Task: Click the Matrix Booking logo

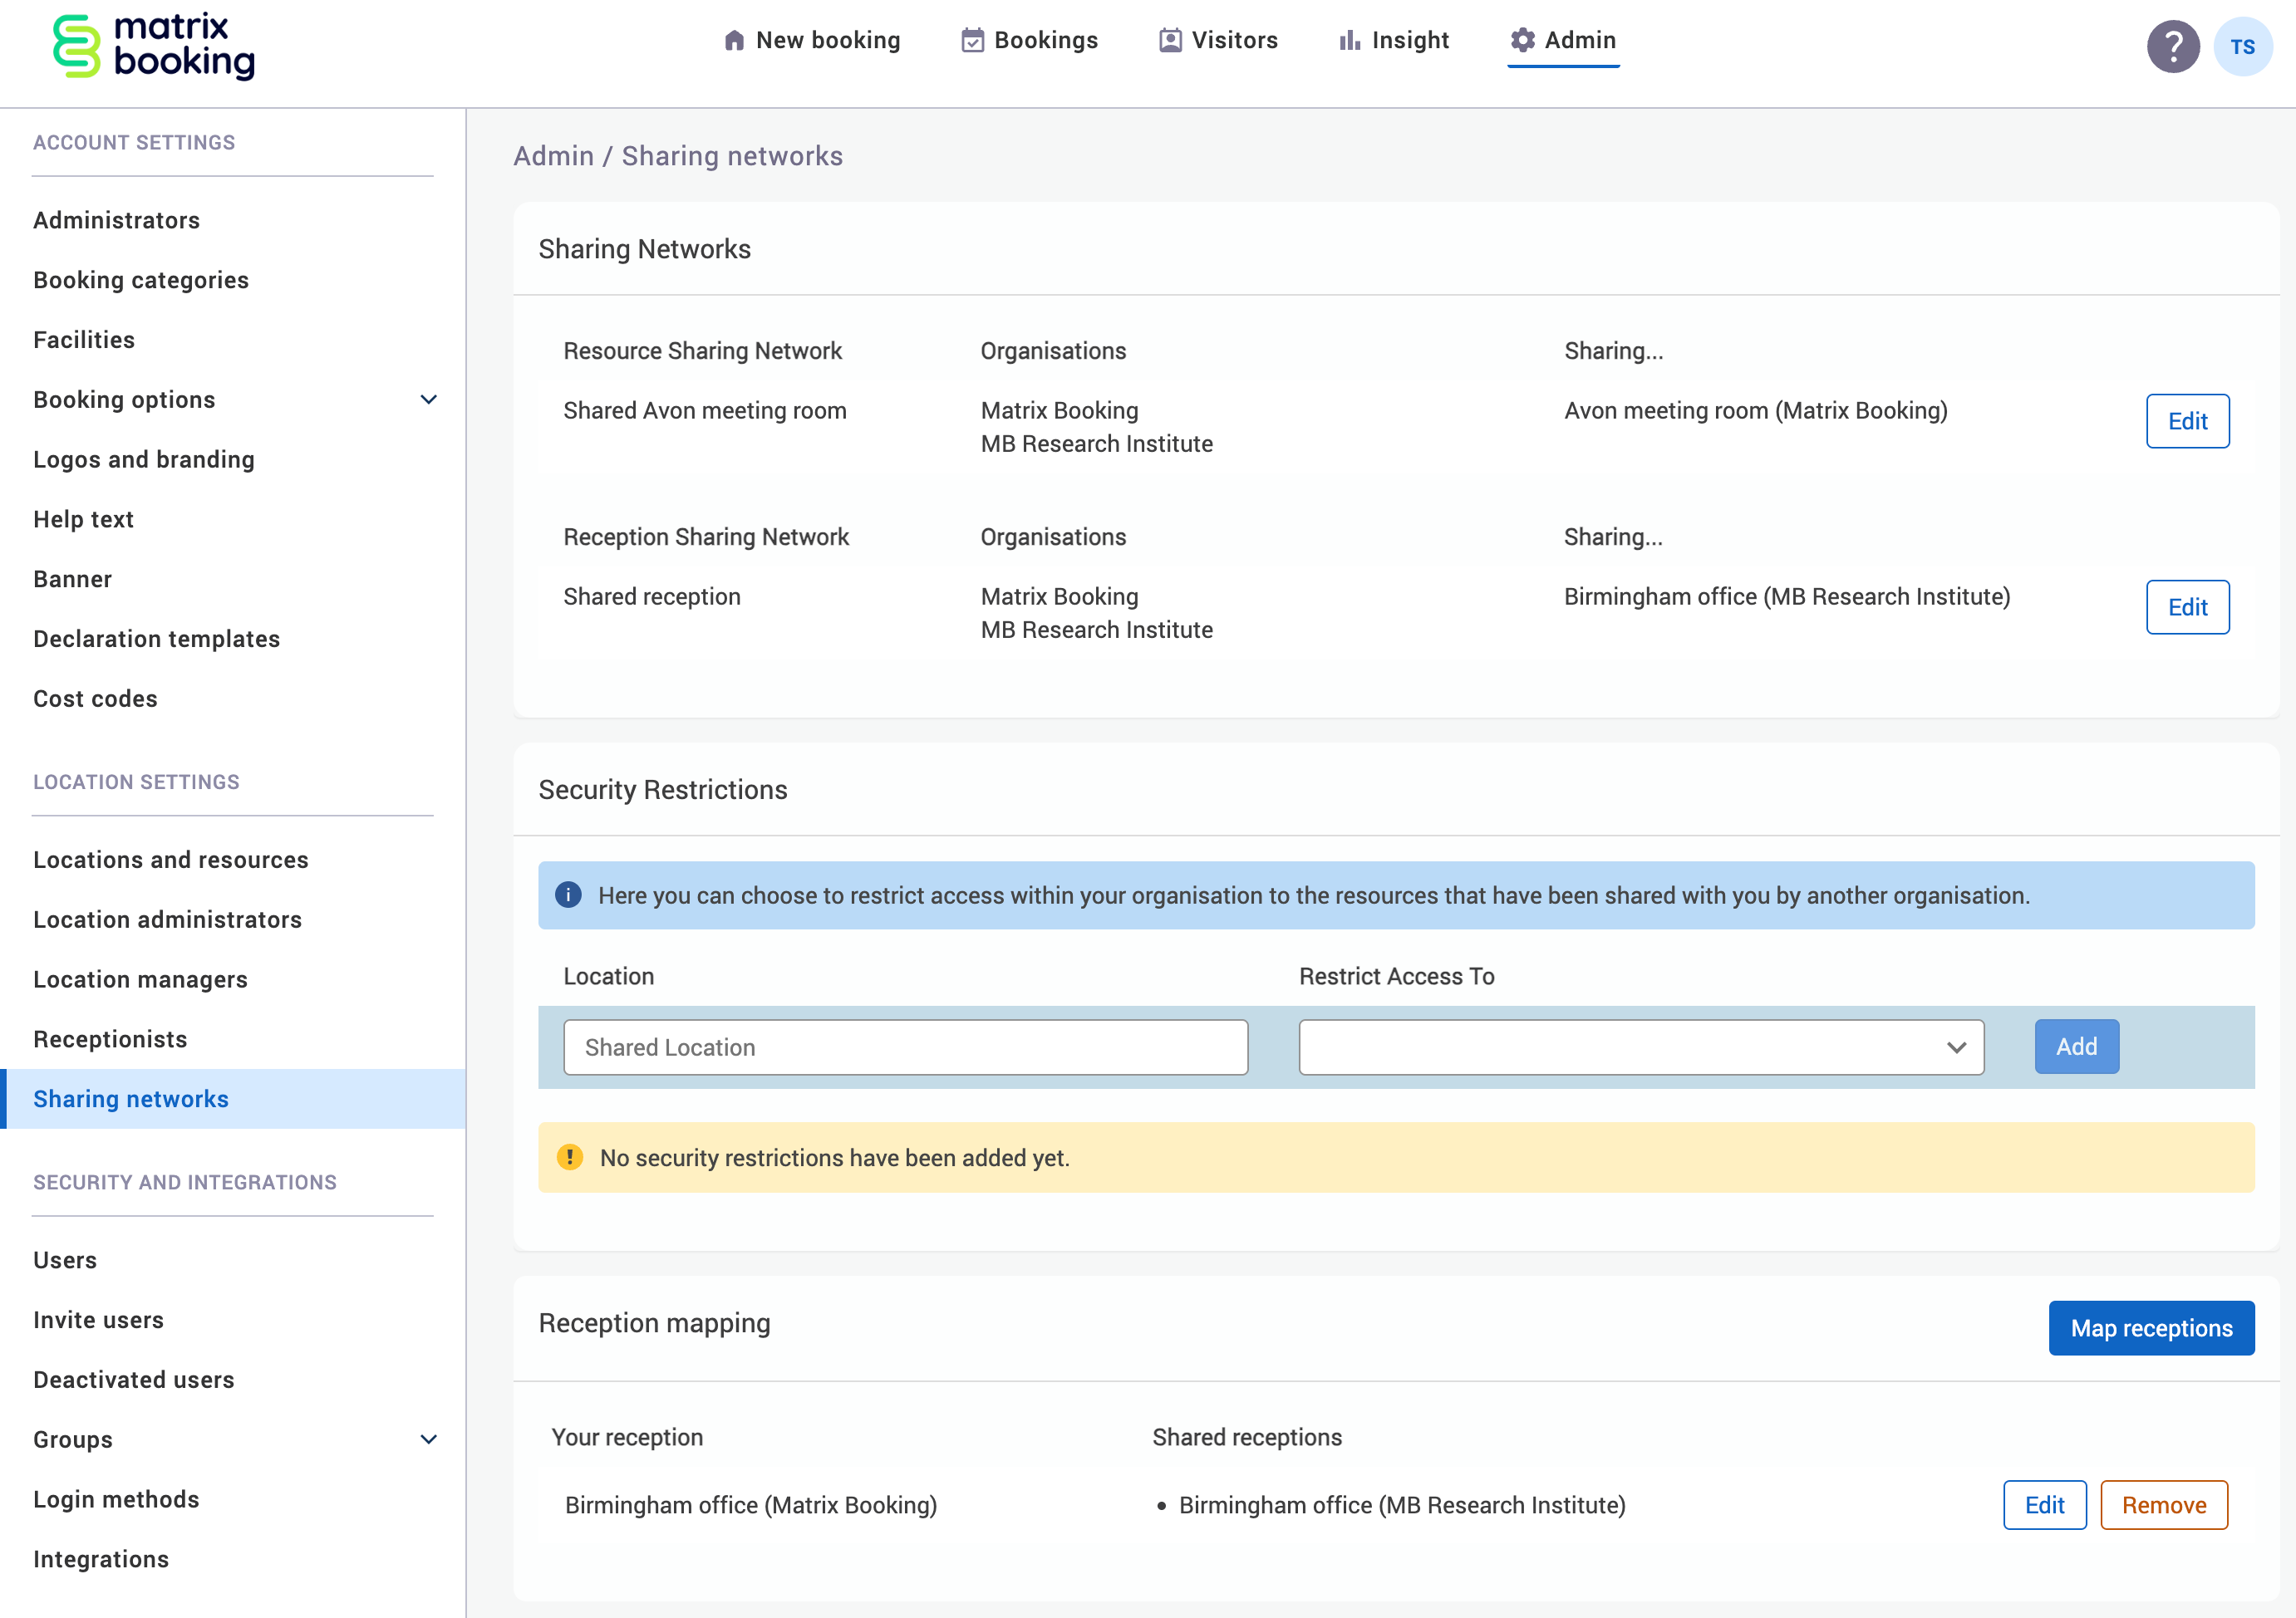Action: coord(154,46)
